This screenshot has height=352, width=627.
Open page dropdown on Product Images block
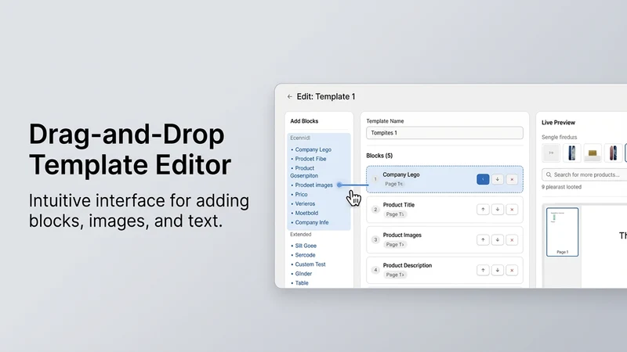coord(395,245)
